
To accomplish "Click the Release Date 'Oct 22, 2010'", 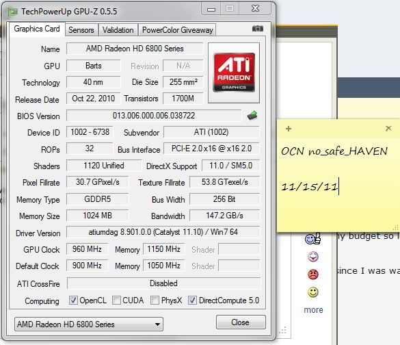I will pos(94,99).
